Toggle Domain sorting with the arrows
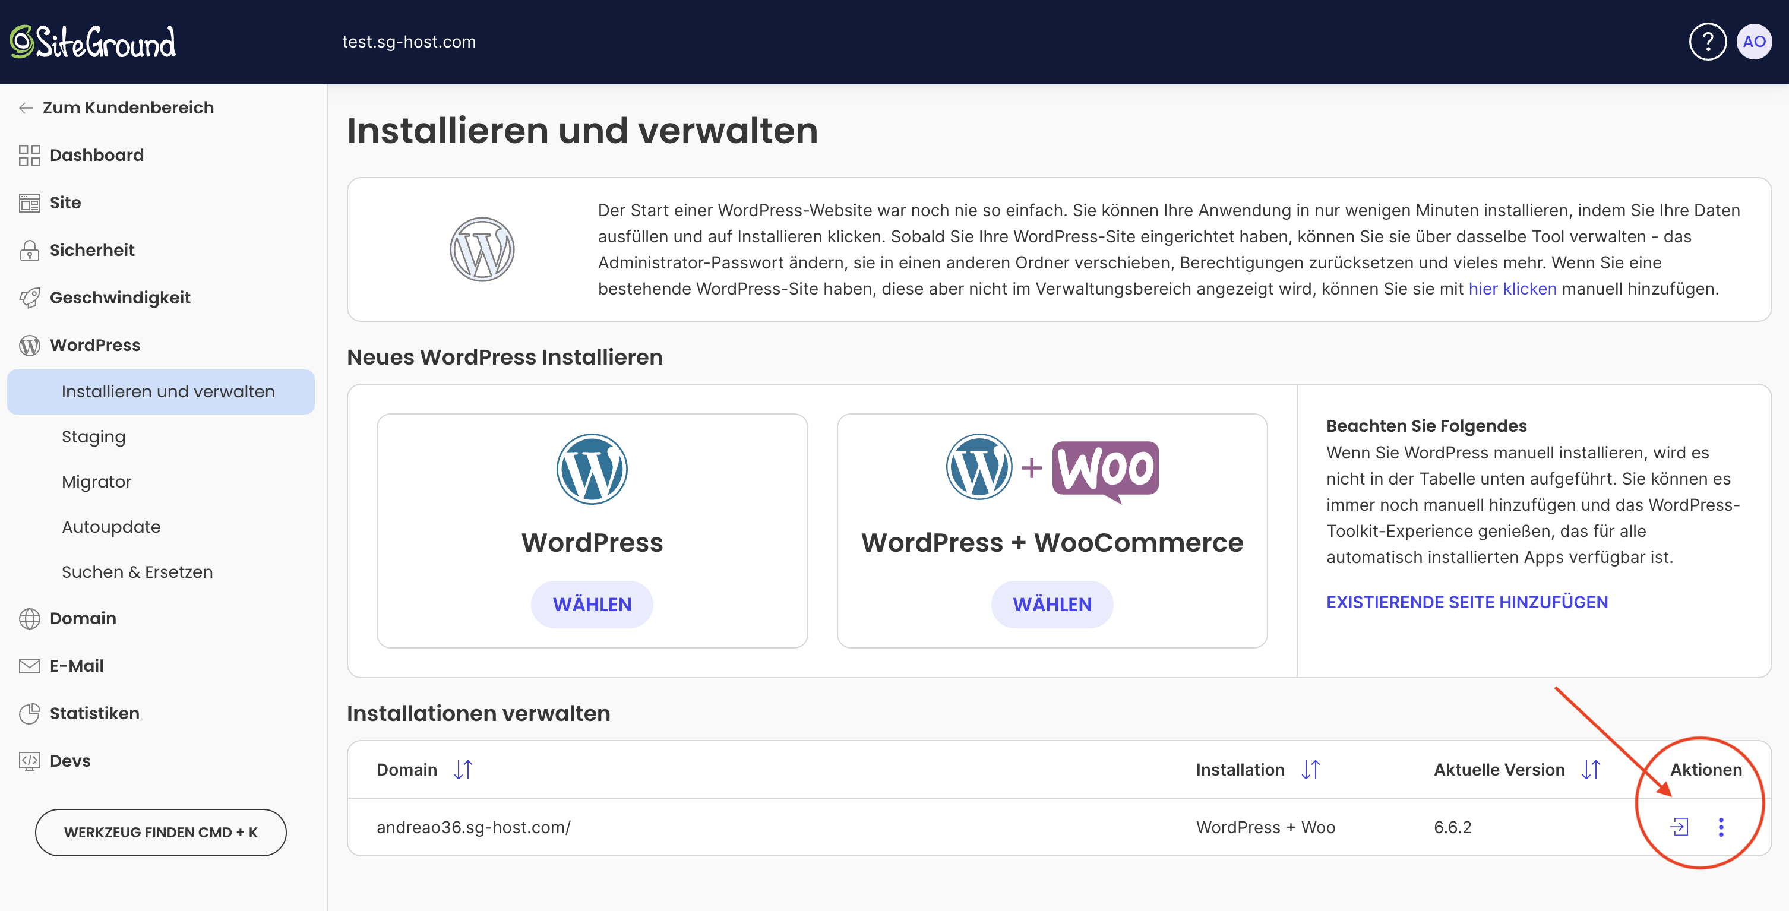 point(464,769)
